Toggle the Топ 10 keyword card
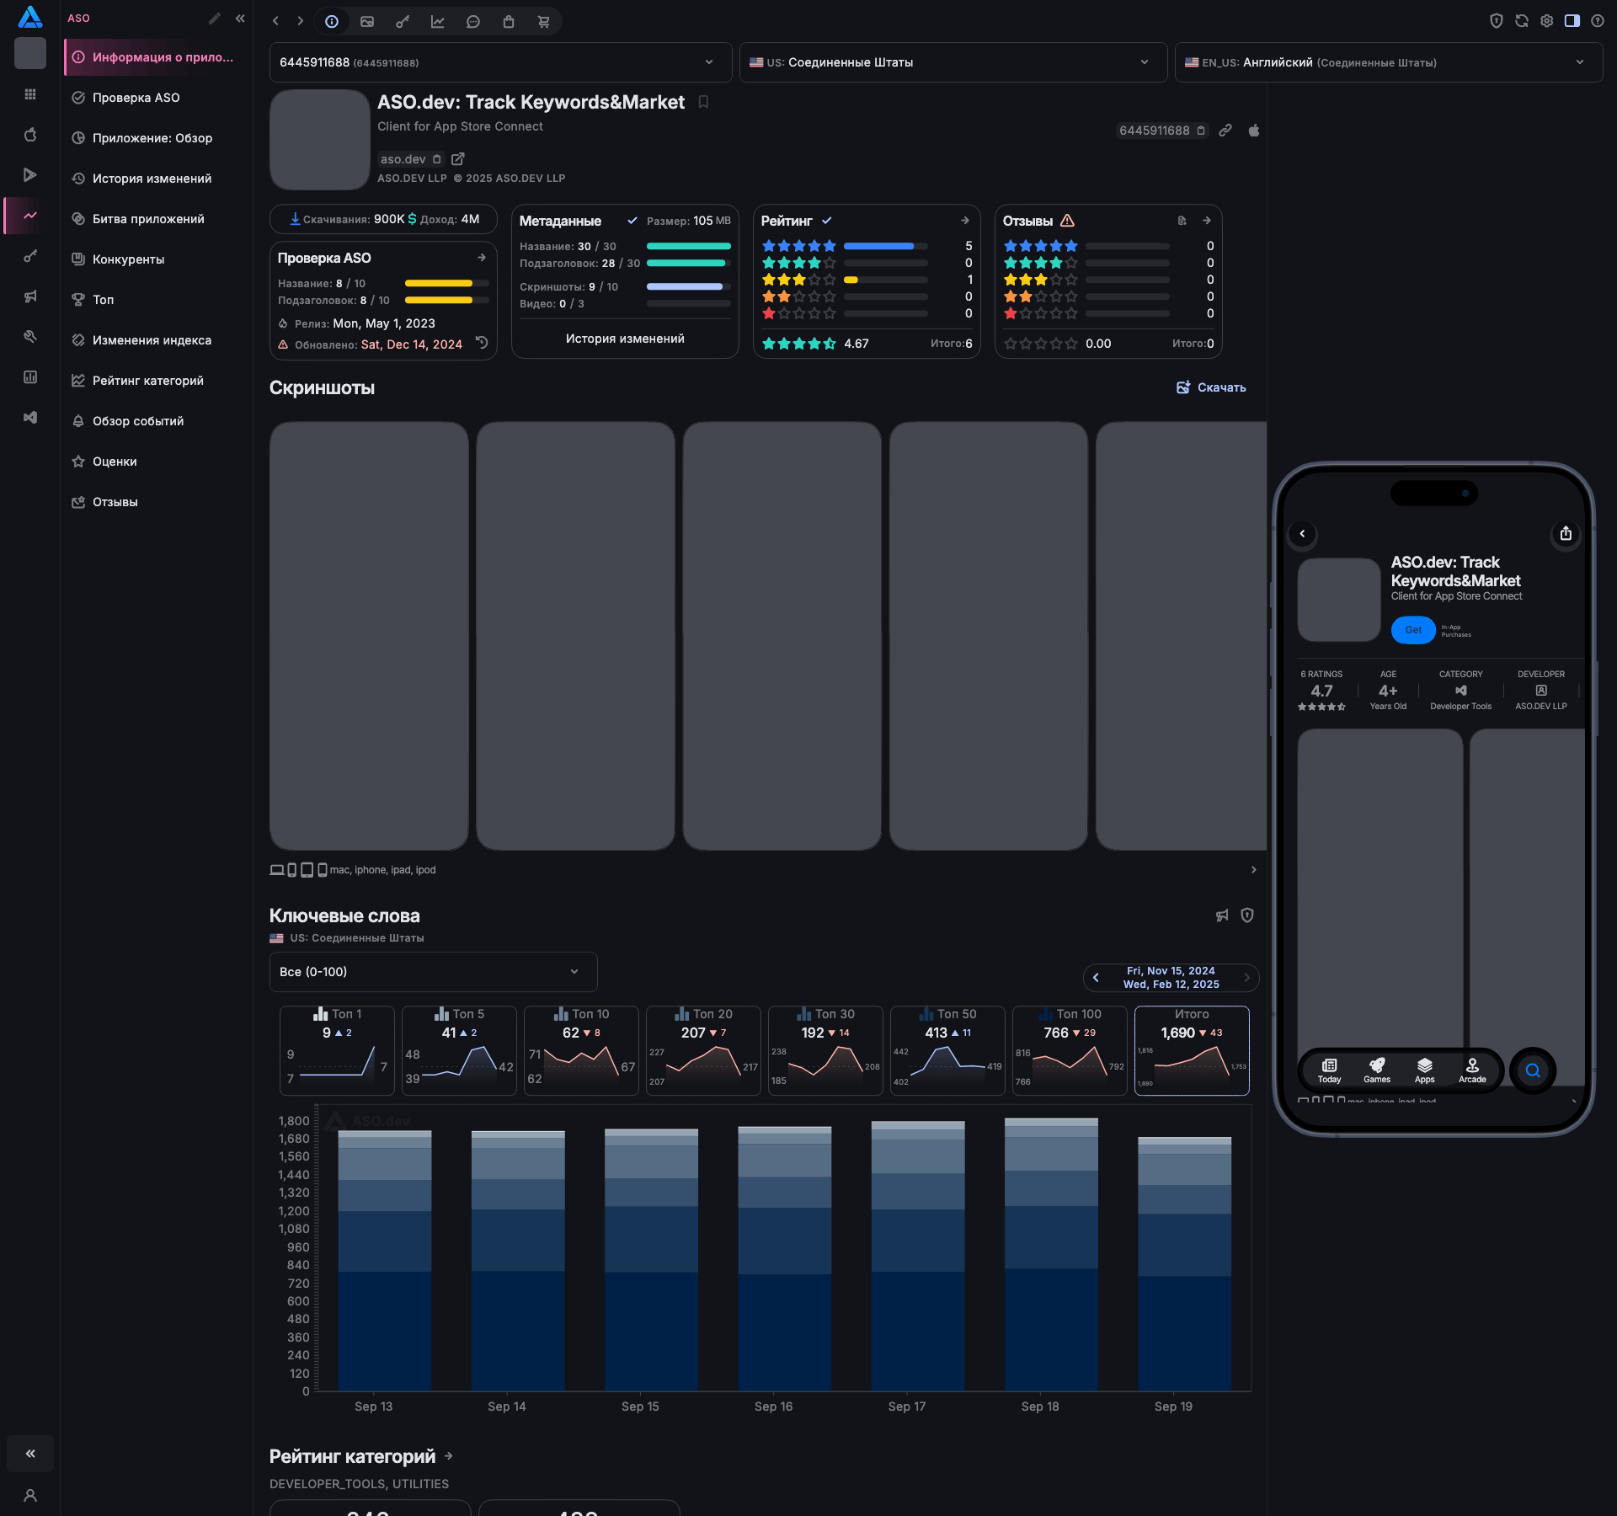 581,1050
